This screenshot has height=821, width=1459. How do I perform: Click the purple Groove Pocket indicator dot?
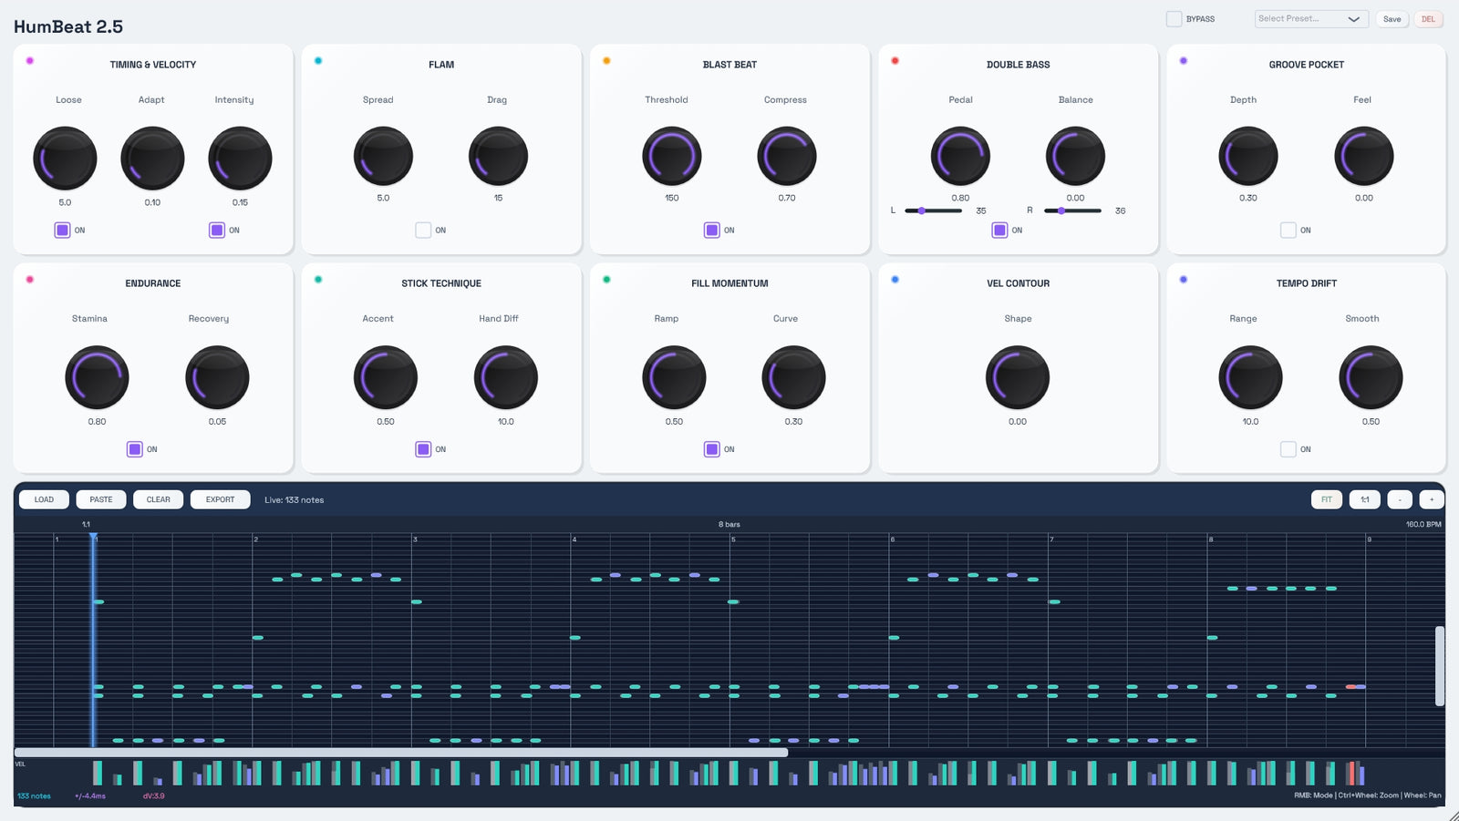(x=1184, y=61)
